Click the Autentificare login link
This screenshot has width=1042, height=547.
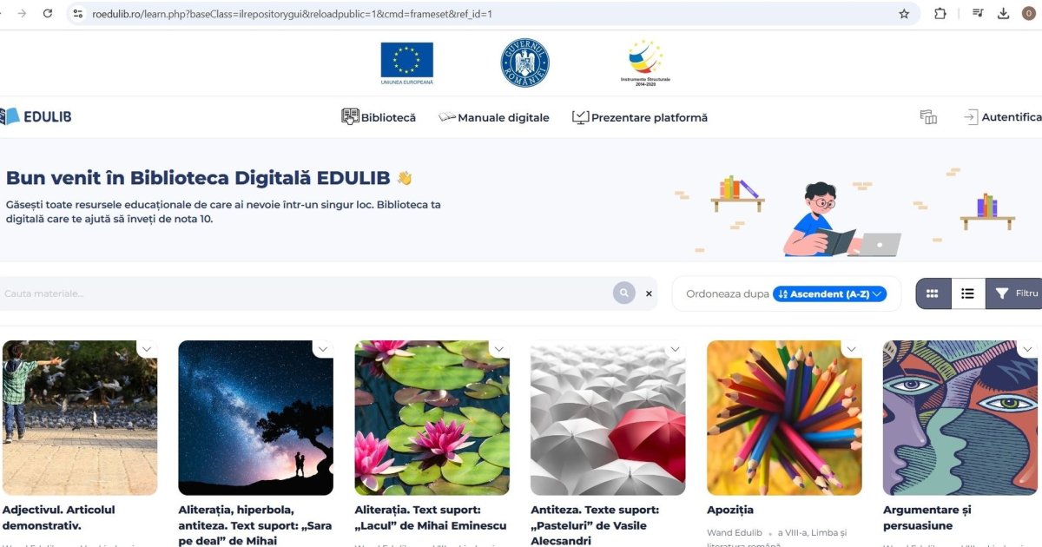[x=1002, y=117]
